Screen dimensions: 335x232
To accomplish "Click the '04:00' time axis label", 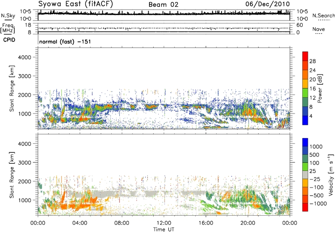I will [x=80, y=223].
